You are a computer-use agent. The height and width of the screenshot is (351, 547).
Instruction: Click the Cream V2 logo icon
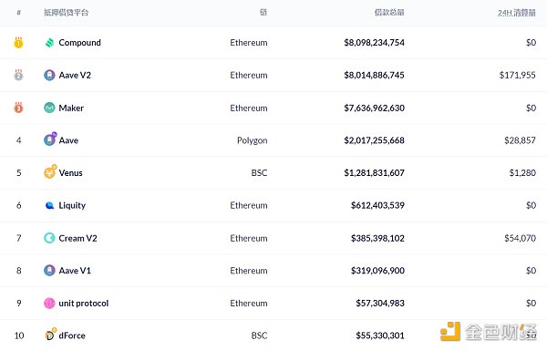click(49, 238)
